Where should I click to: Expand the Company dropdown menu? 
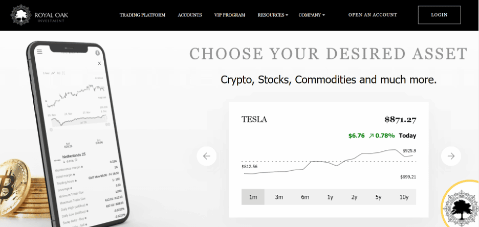click(312, 15)
